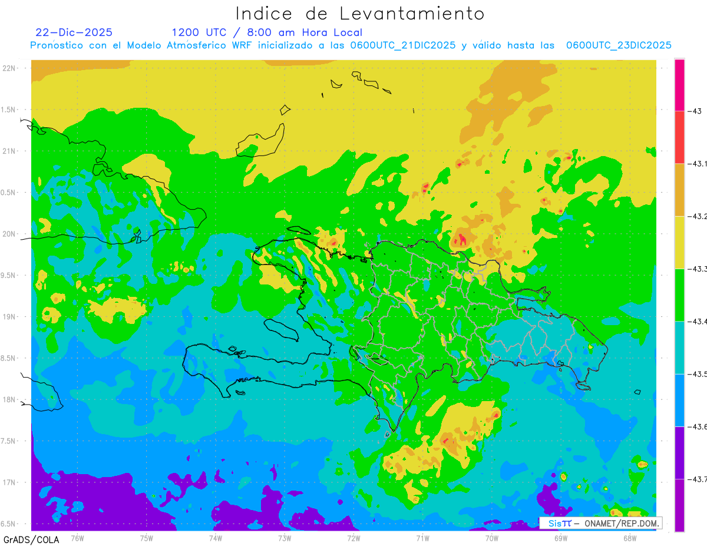Click the "1.5N" latitude label
The width and height of the screenshot is (707, 546).
click(x=9, y=110)
